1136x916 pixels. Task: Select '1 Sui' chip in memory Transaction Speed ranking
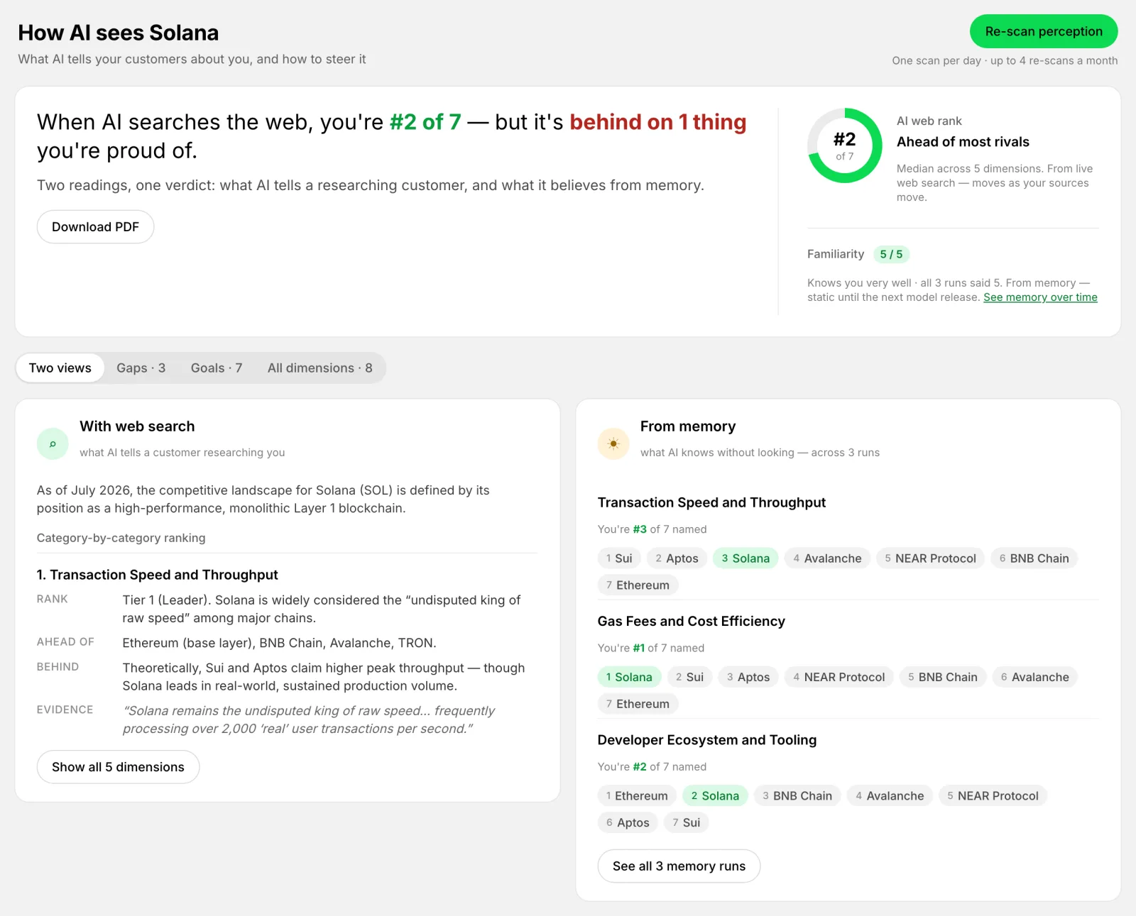[619, 558]
